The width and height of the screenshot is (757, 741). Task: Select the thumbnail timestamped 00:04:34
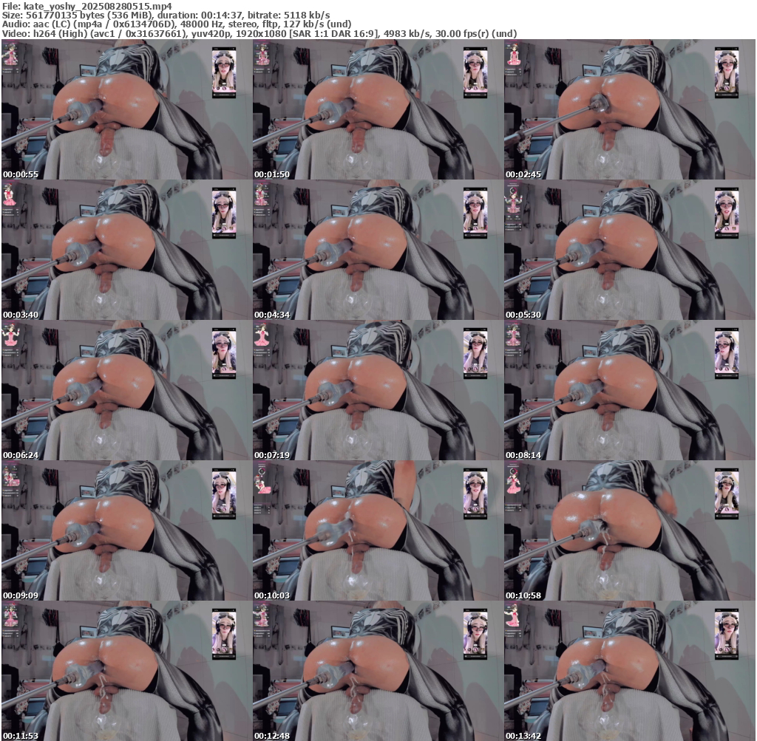pyautogui.click(x=378, y=250)
